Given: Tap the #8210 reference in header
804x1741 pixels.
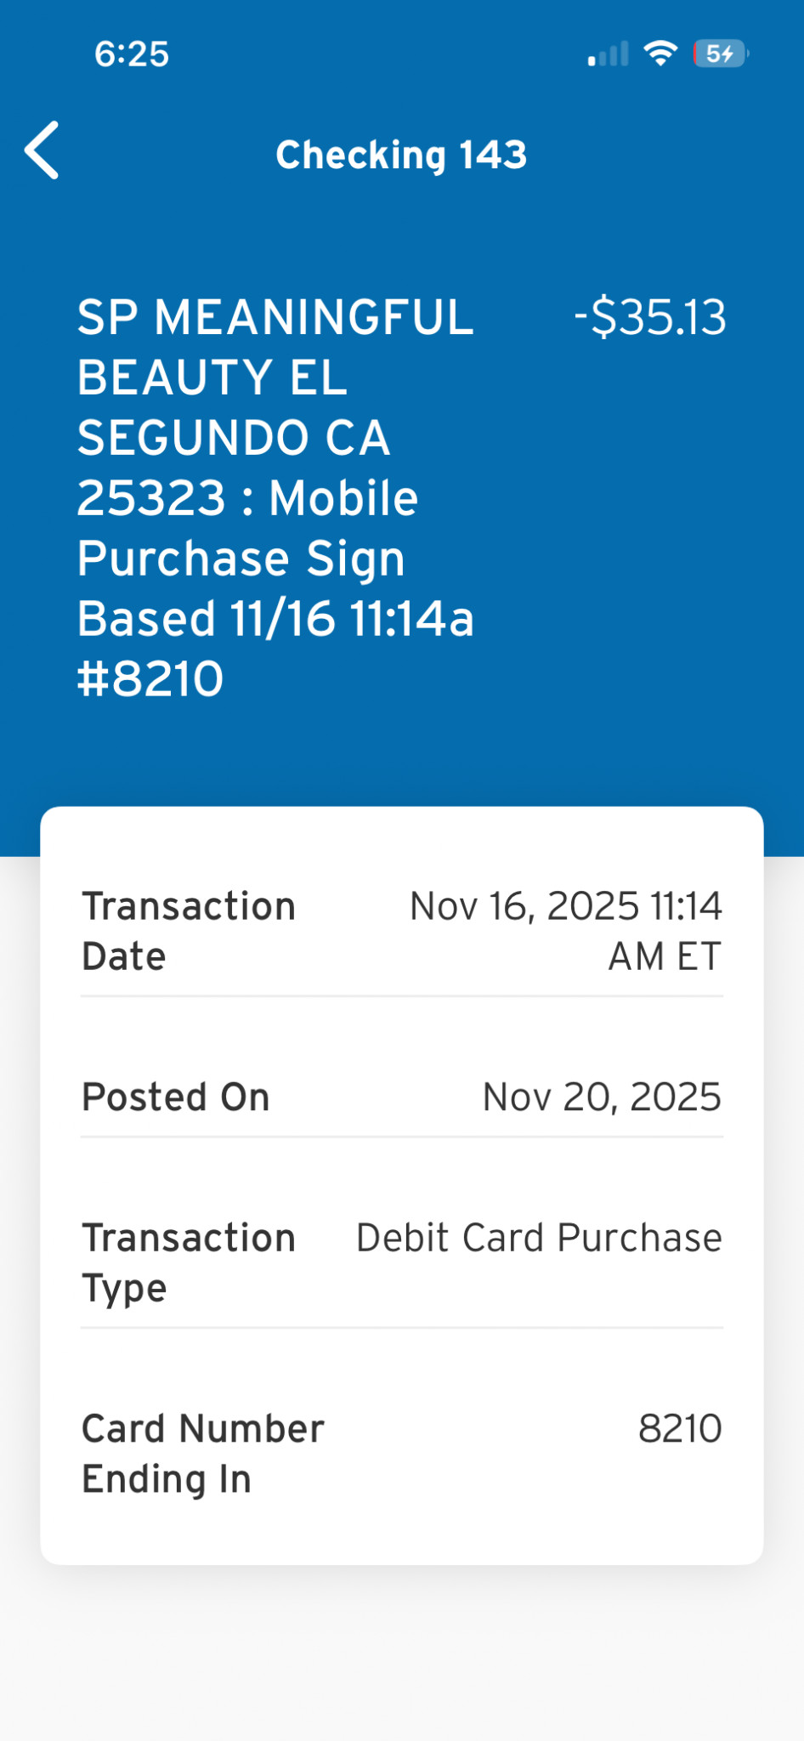Looking at the screenshot, I should (x=150, y=678).
